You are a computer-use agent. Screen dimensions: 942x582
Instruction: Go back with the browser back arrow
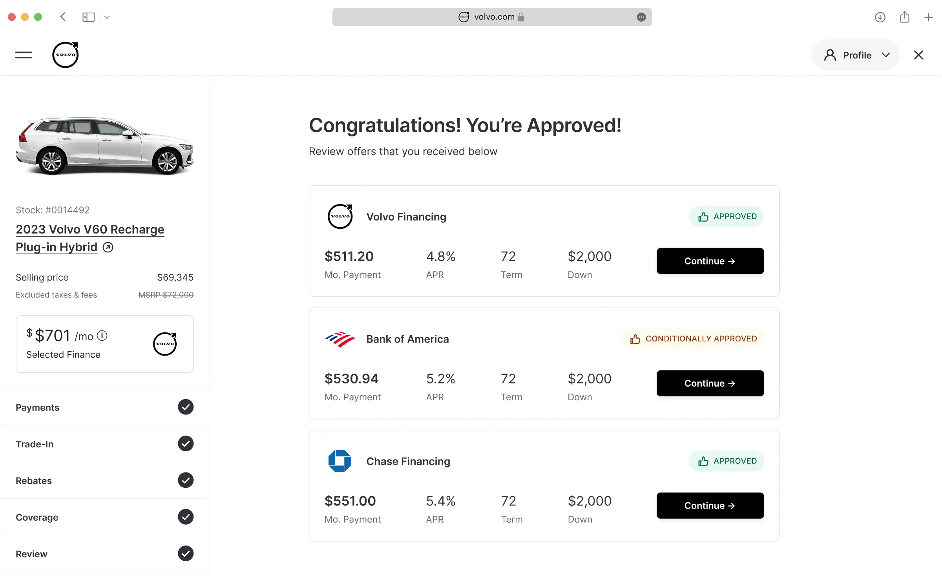tap(63, 17)
